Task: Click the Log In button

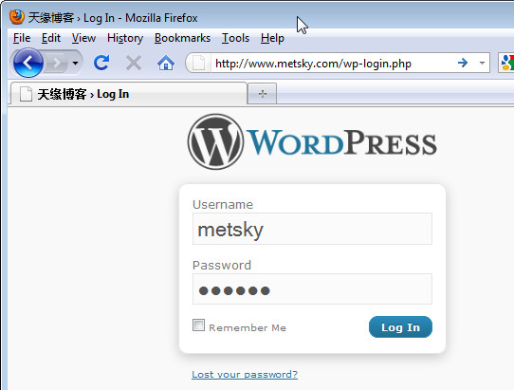Action: pyautogui.click(x=400, y=327)
